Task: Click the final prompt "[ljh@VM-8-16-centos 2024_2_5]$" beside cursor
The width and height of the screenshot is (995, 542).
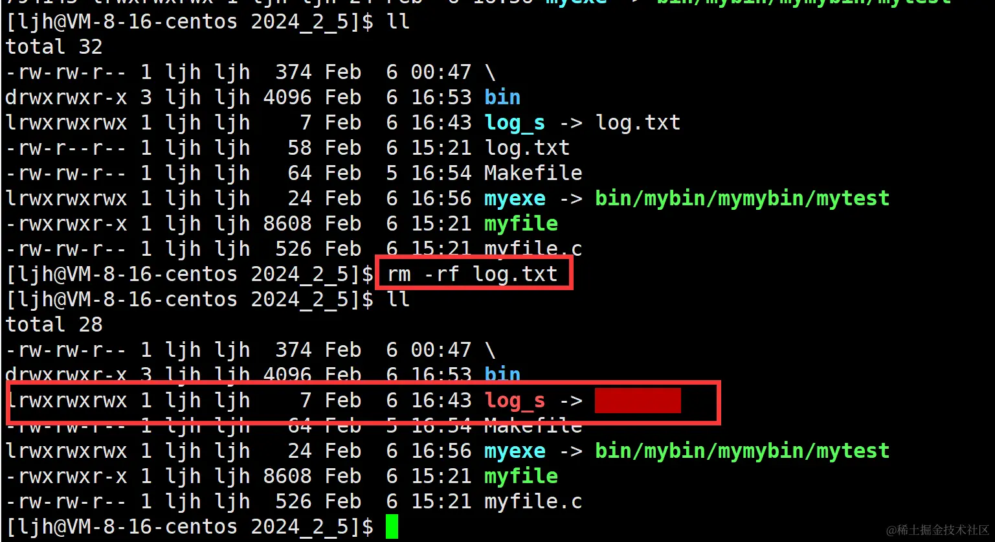Action: tap(189, 526)
